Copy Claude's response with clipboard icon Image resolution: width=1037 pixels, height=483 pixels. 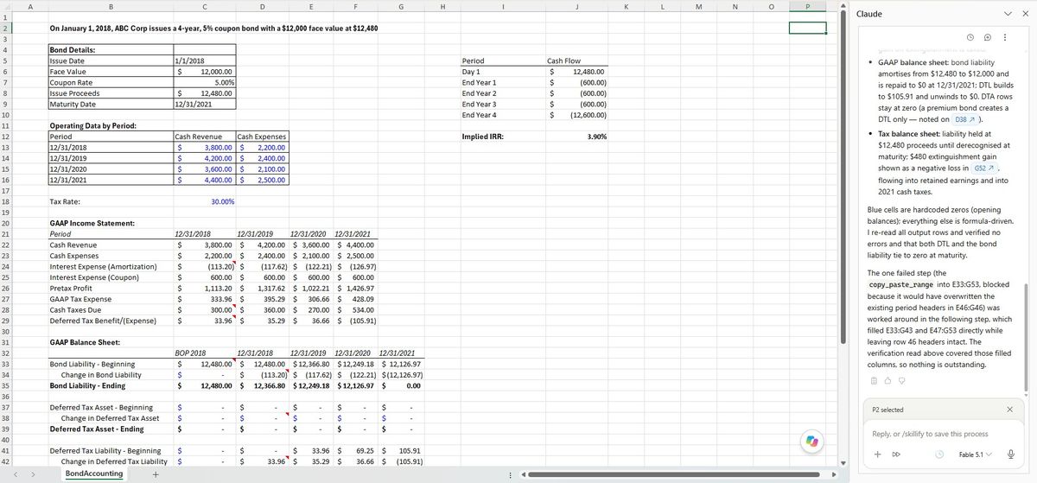(x=874, y=381)
